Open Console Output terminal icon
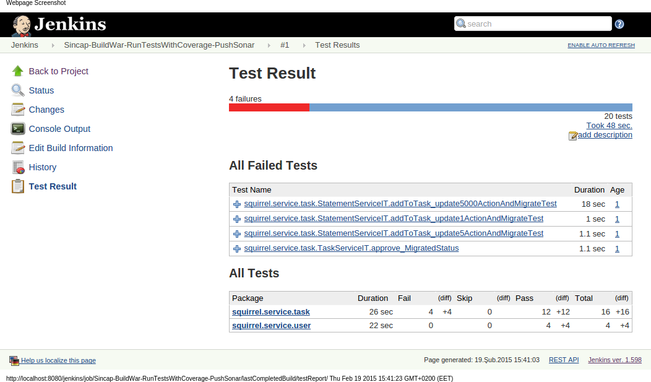Viewport: 651px width, 382px height. click(x=18, y=129)
